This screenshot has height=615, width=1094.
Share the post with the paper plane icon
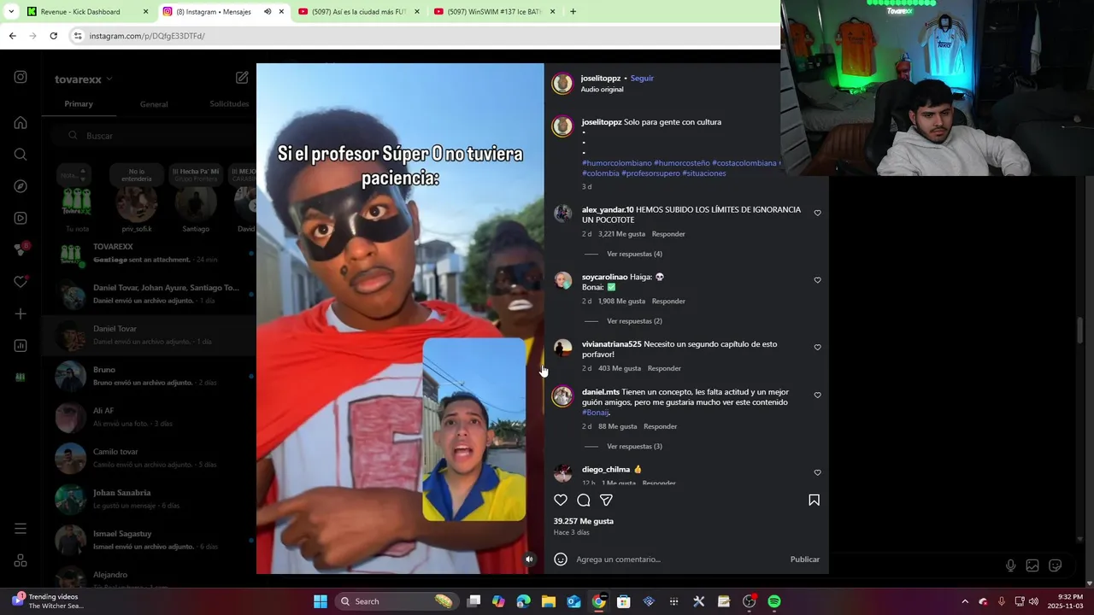[x=606, y=500]
